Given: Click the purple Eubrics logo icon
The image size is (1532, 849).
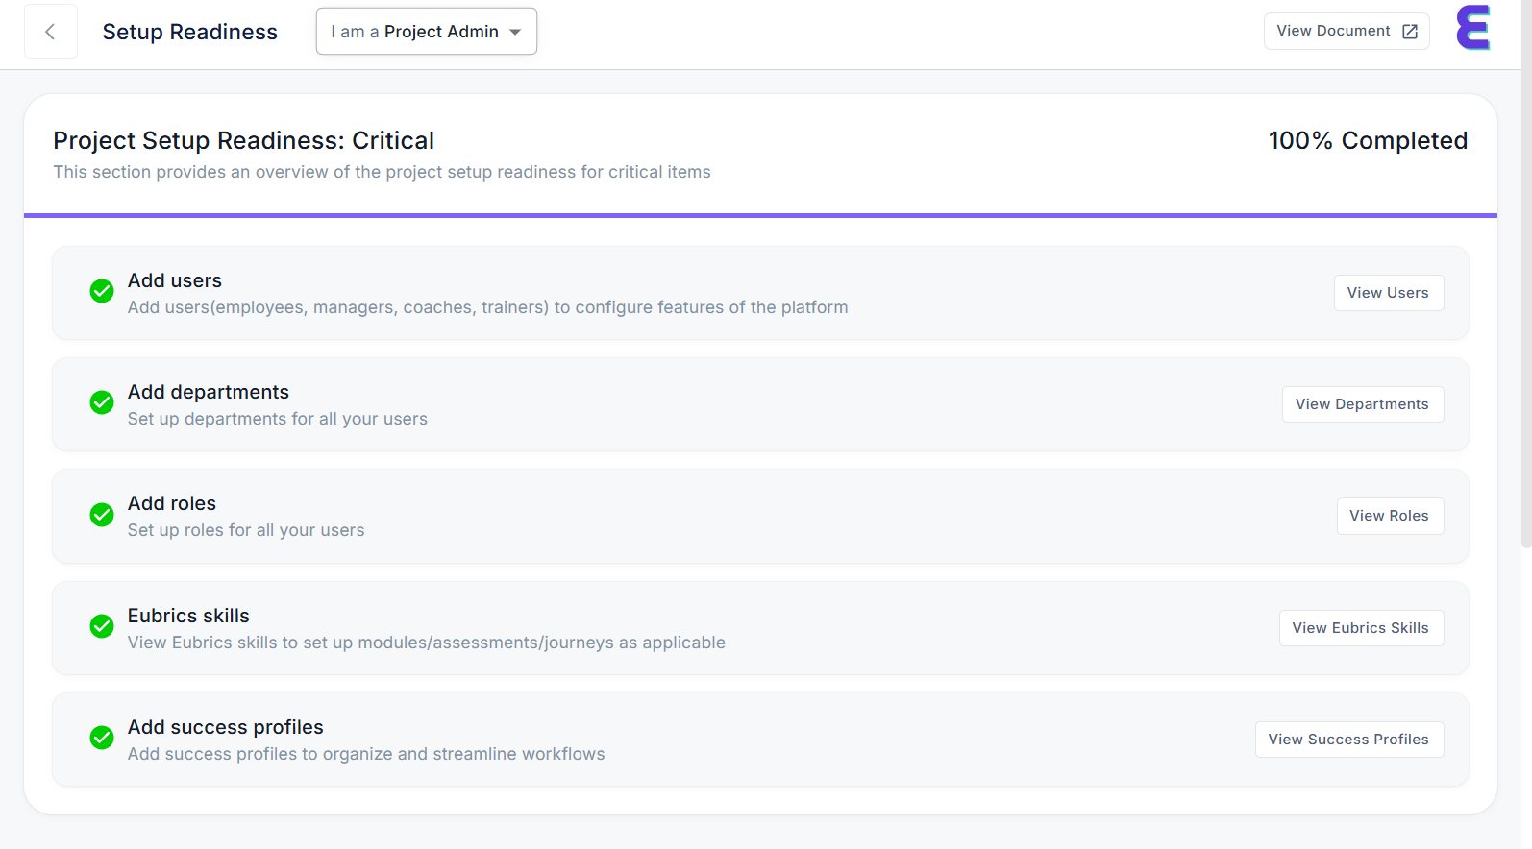Looking at the screenshot, I should point(1472,28).
